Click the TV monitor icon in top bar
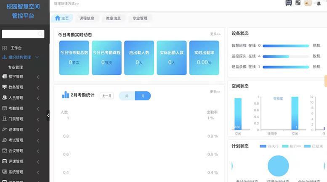The width and height of the screenshot is (327, 182). (289, 3)
